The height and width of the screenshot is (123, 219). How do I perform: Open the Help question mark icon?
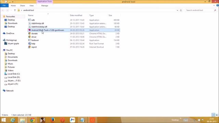(x=218, y=5)
